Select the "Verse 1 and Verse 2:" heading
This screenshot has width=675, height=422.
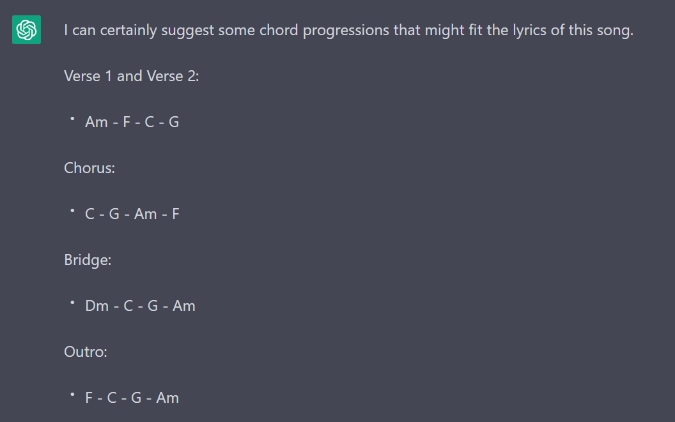coord(131,76)
